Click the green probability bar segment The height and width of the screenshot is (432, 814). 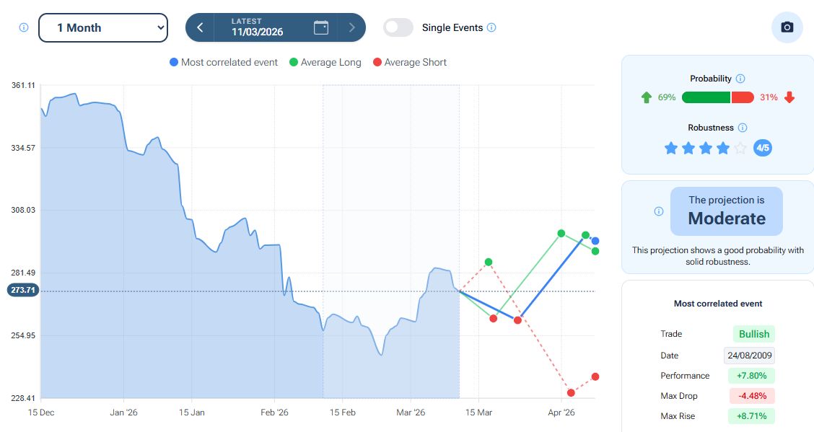pos(706,97)
